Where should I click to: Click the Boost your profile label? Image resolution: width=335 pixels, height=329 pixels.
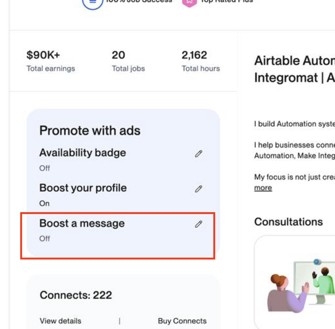click(83, 188)
